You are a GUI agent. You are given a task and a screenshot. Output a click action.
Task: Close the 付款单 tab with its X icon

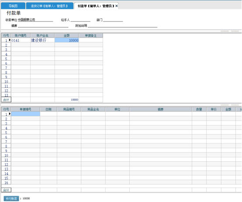(x=117, y=6)
